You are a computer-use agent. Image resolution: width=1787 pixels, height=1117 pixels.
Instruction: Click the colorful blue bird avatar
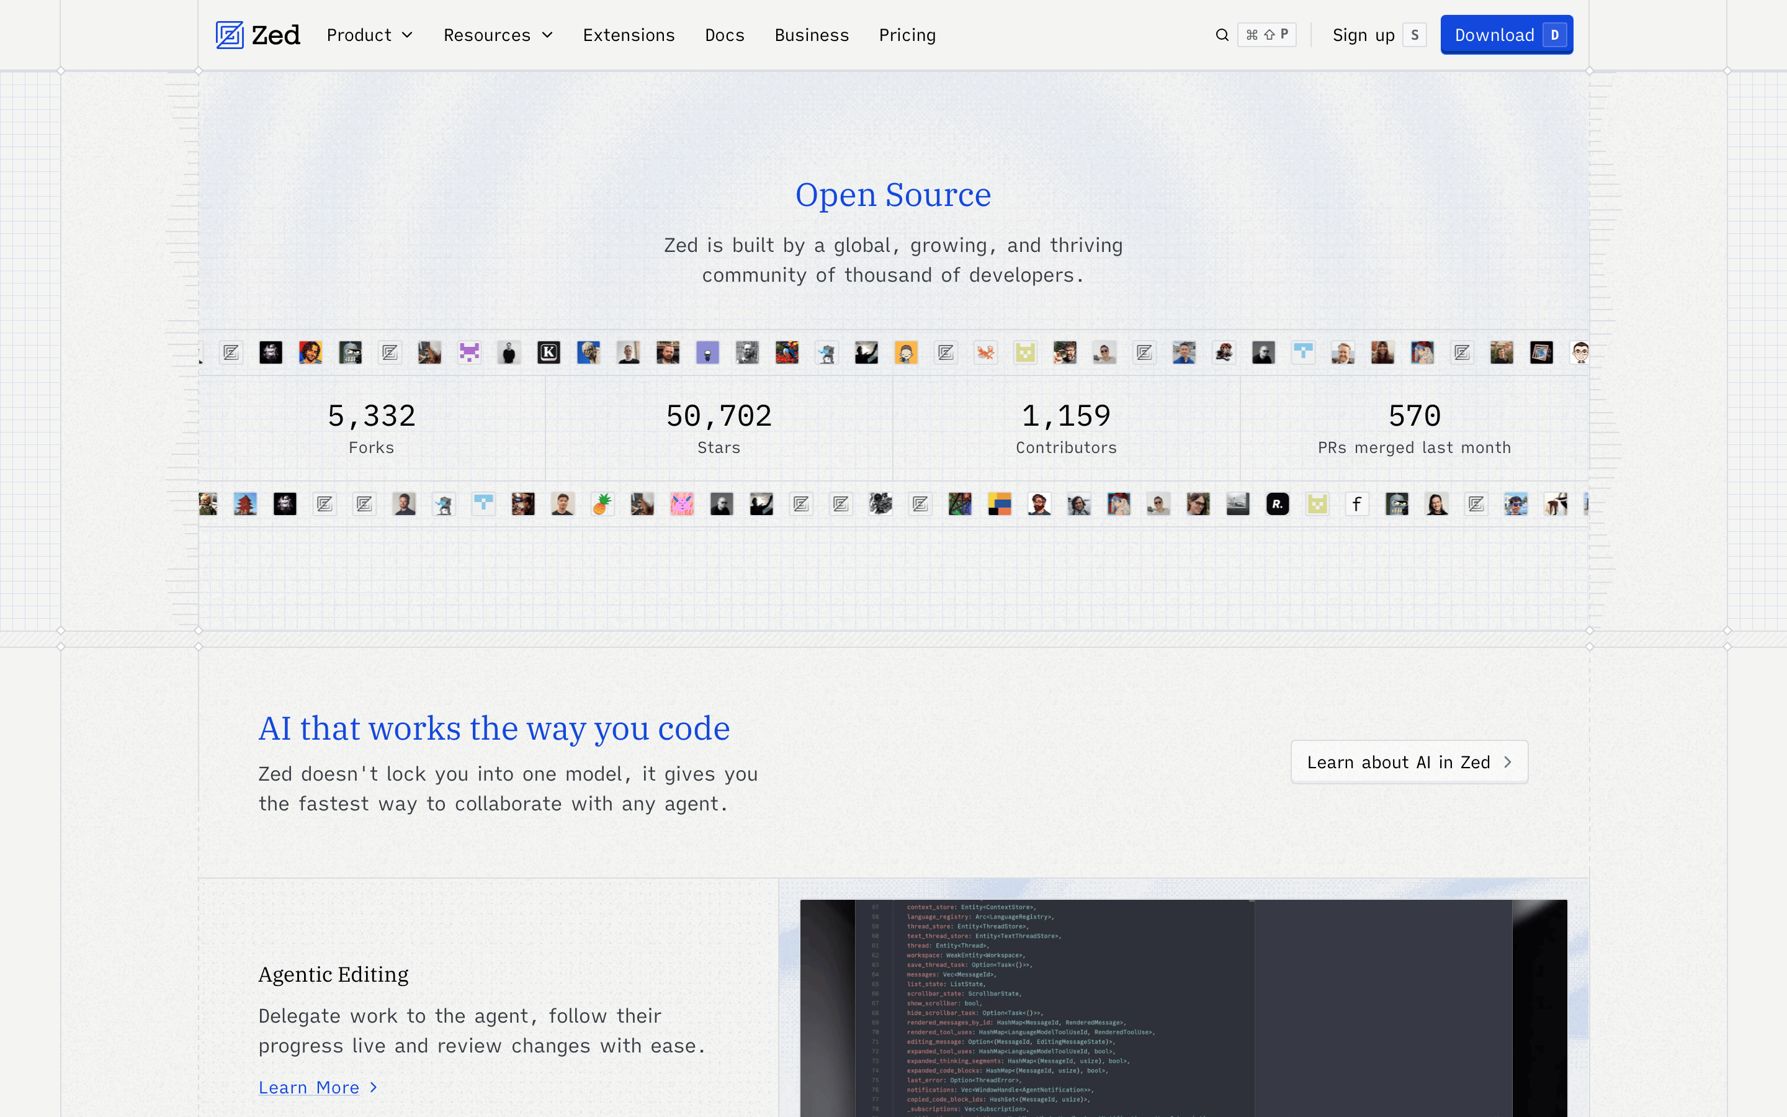[x=787, y=352]
